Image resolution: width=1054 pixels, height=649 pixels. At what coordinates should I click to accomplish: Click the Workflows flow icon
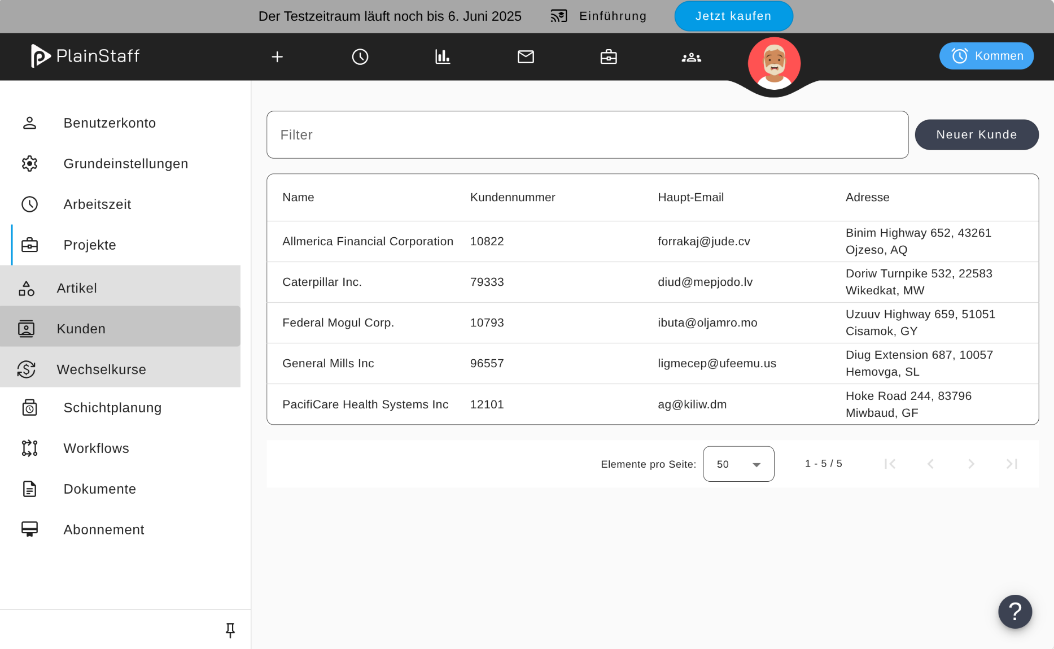tap(29, 448)
